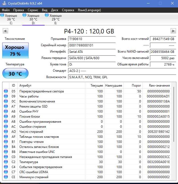Image resolution: width=178 pixels, height=184 pixels.
Task: Click status orb of Известные ошибки UNC row
Action: [x=6, y=152]
